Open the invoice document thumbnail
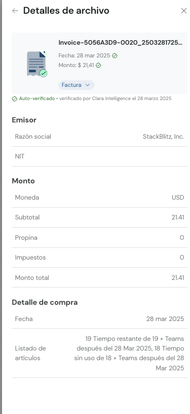 pyautogui.click(x=37, y=63)
